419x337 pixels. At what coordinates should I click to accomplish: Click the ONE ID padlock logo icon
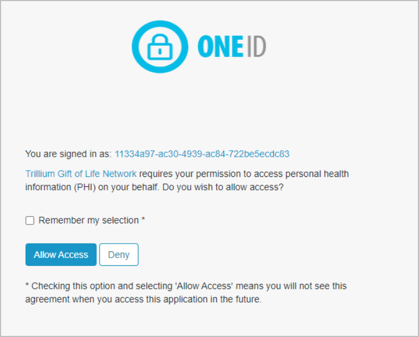click(x=159, y=47)
